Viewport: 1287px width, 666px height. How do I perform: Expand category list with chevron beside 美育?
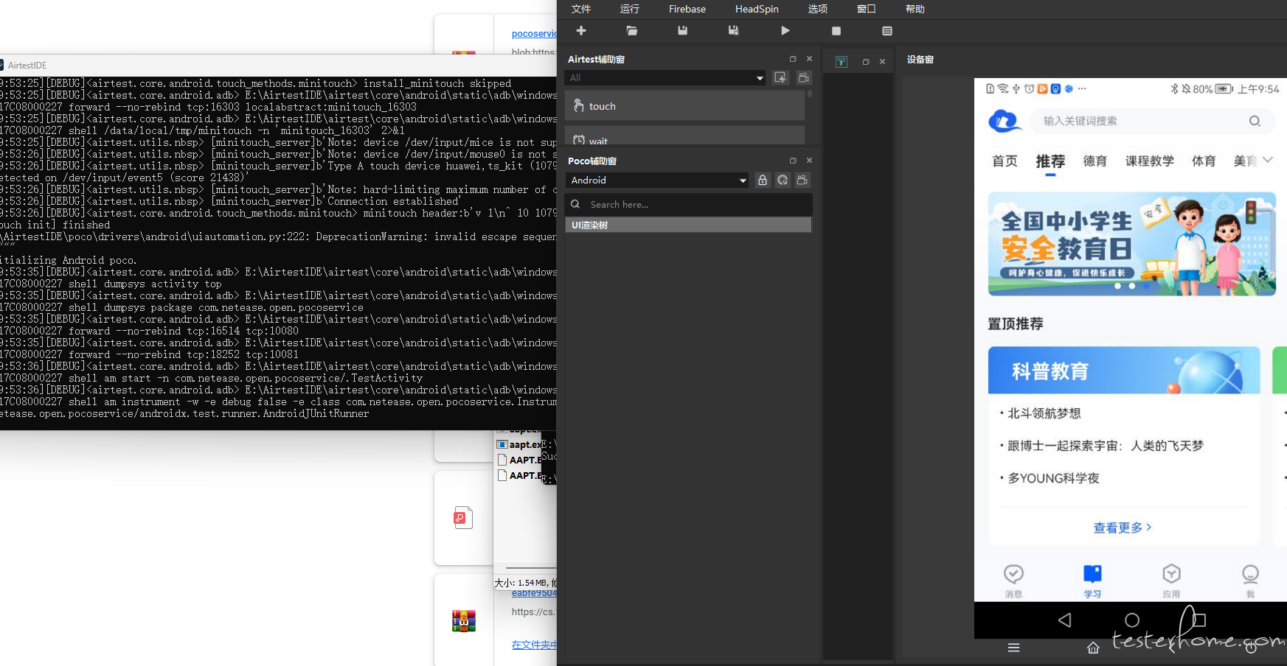click(1268, 160)
